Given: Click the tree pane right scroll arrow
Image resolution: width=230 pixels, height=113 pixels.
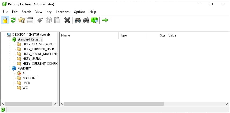Looking at the screenshot, I should click(x=55, y=104).
